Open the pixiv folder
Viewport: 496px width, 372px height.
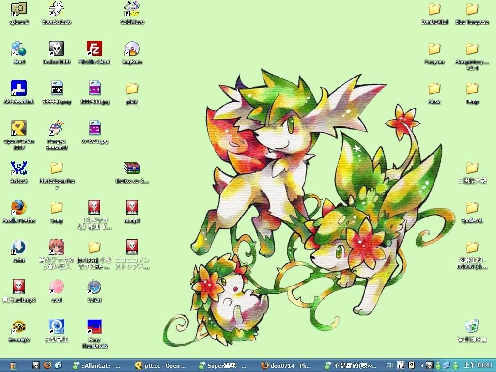click(x=132, y=88)
